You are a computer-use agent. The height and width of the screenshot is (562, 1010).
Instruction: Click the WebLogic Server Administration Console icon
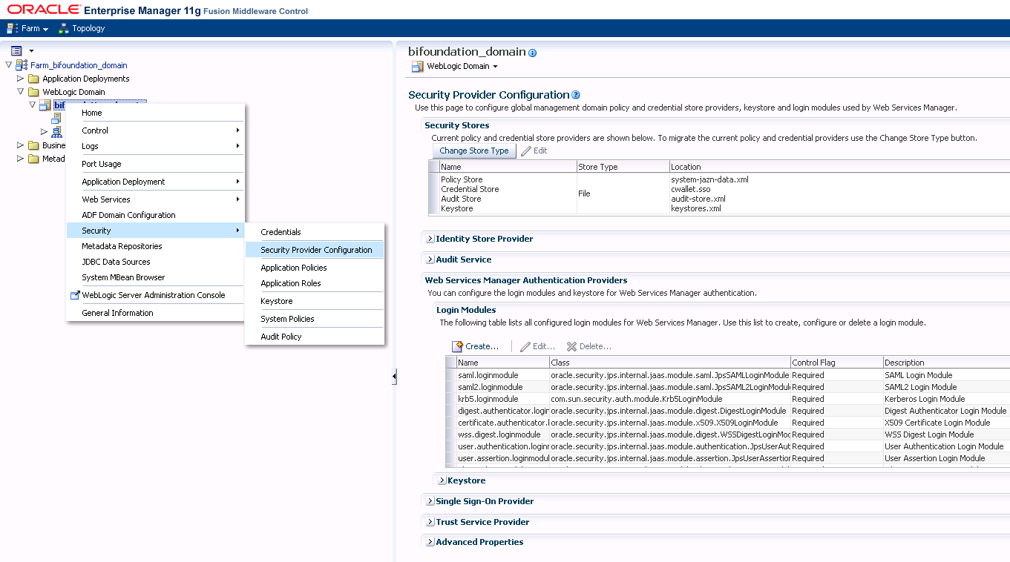point(74,294)
